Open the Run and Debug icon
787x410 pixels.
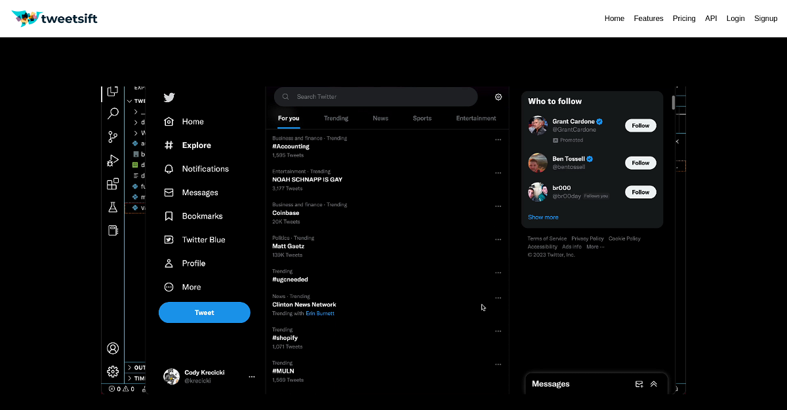click(x=113, y=160)
